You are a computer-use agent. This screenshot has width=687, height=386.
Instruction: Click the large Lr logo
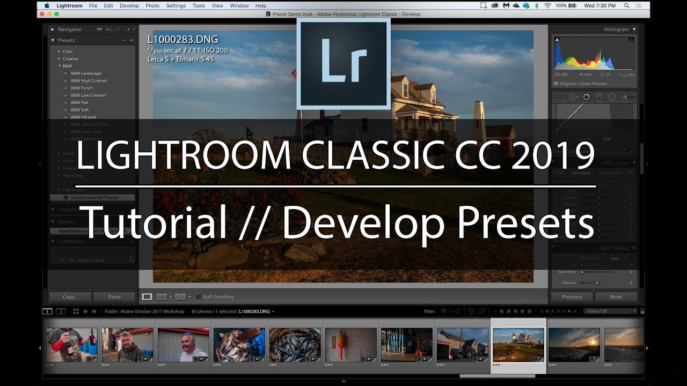[x=343, y=64]
